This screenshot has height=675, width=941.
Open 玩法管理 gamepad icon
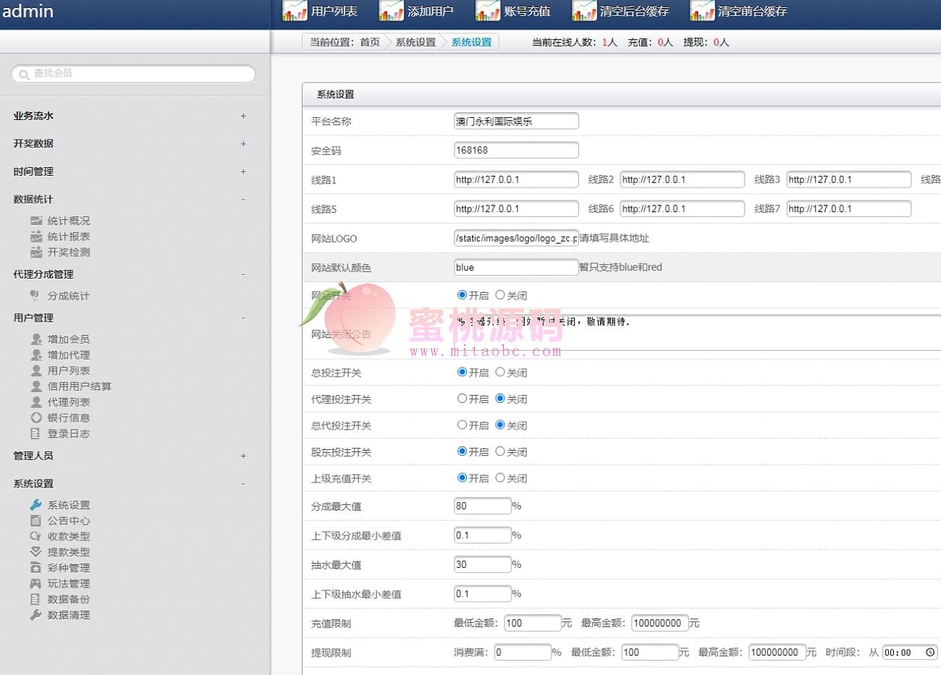[36, 584]
